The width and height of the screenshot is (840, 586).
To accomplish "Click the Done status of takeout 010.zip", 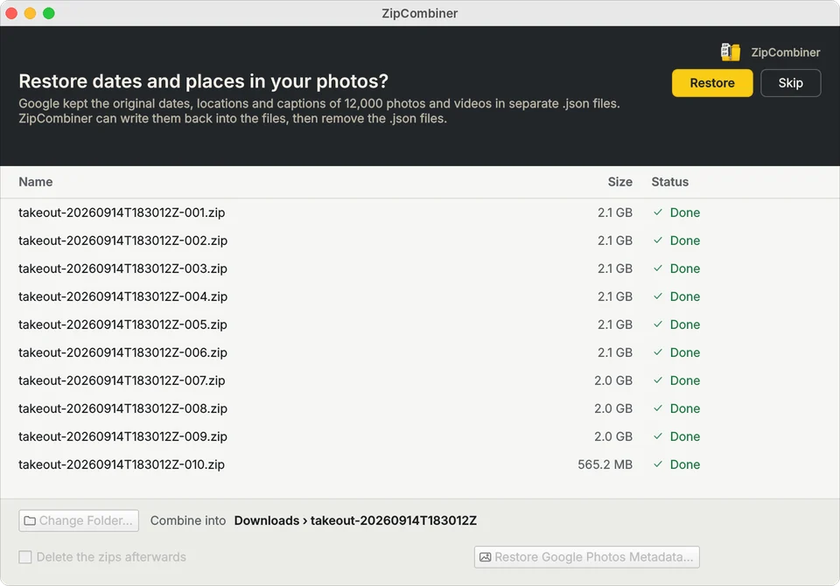I will pos(684,464).
